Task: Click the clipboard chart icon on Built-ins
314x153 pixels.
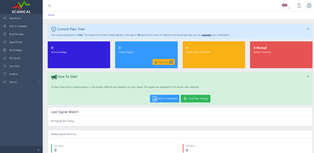Action: pos(155,99)
